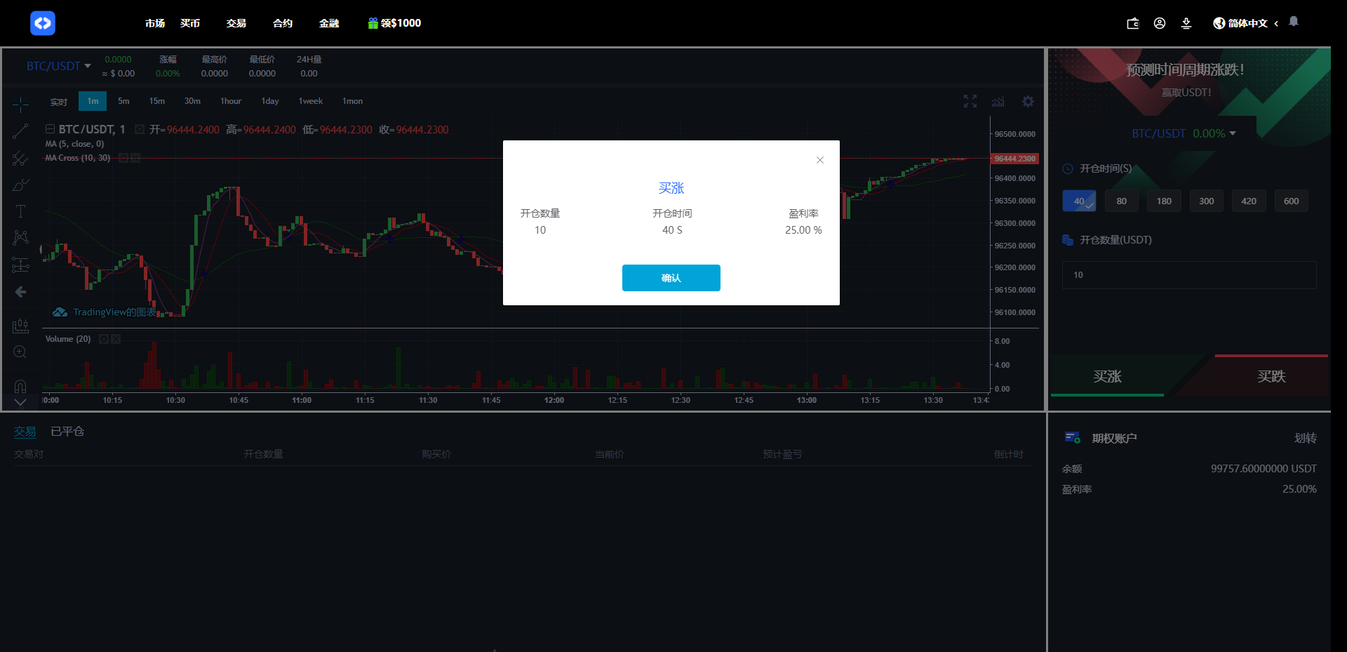
Task: Click the open quantity input field
Action: coord(1188,275)
